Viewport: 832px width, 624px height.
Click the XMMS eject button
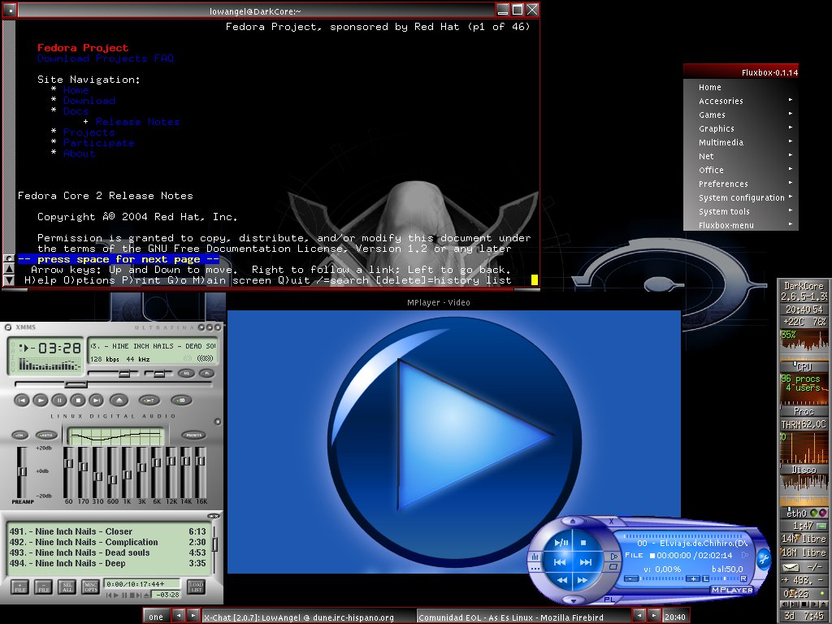pyautogui.click(x=119, y=400)
